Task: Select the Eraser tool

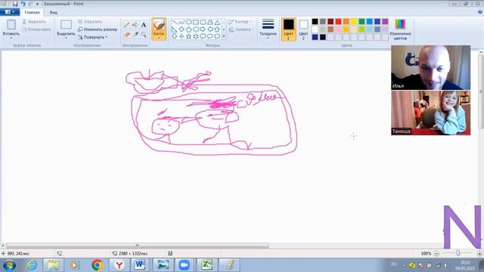Action: [x=126, y=35]
